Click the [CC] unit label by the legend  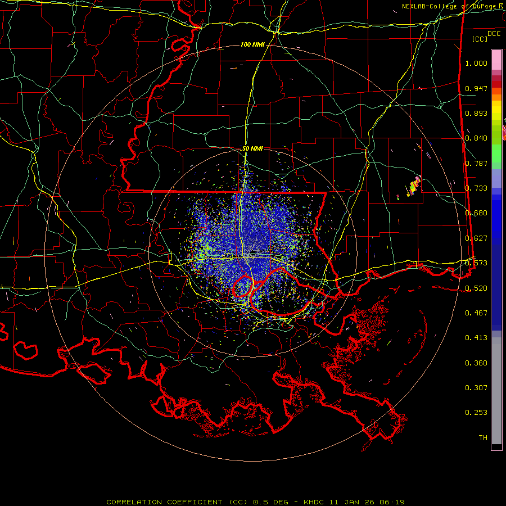(480, 39)
